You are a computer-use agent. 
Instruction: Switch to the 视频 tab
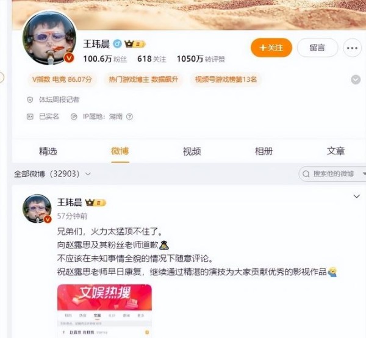[192, 151]
